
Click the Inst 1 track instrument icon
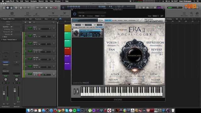coord(30,28)
